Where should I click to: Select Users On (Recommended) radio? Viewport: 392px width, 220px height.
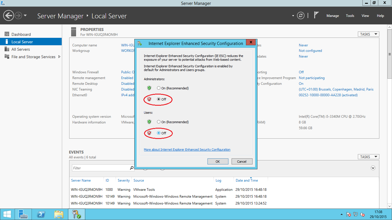(x=159, y=122)
